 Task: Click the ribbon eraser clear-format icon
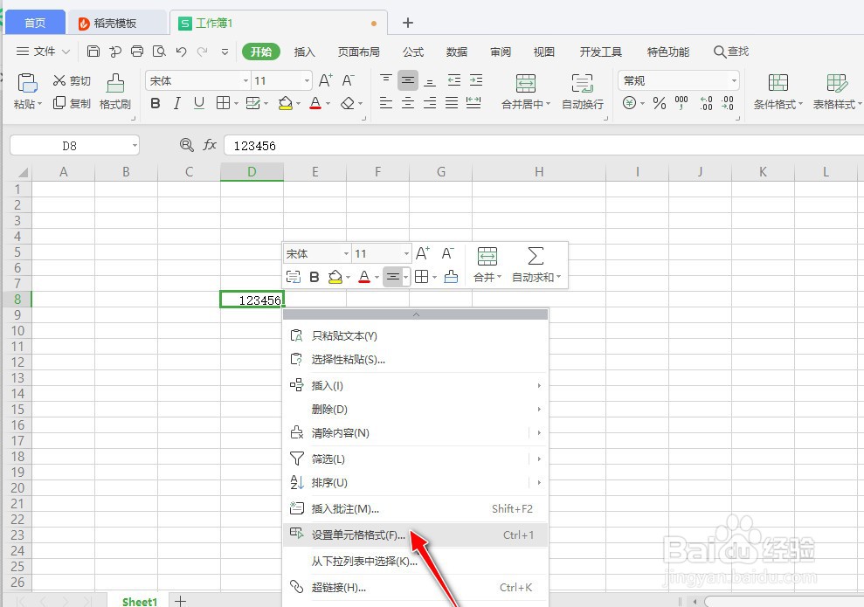tap(347, 103)
